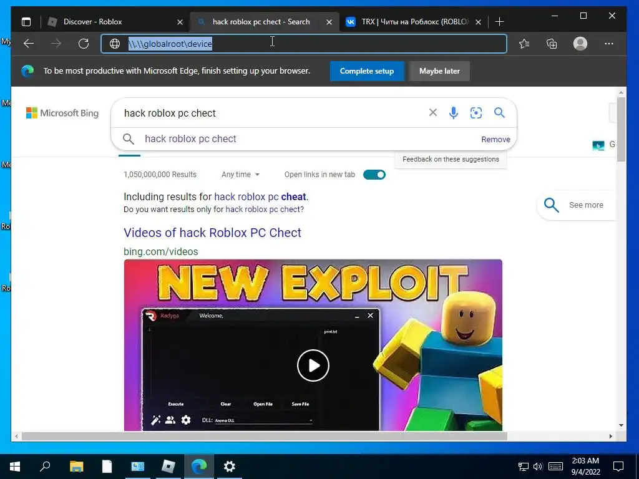Open the profile avatar icon
Image resolution: width=639 pixels, height=479 pixels.
point(580,44)
